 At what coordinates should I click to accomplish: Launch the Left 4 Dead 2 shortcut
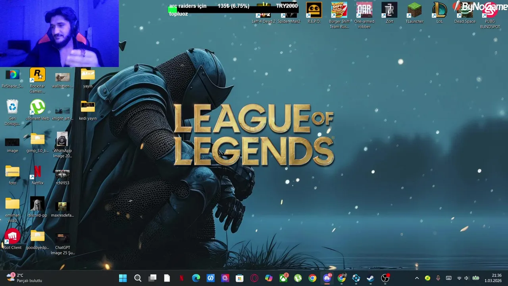point(264,13)
